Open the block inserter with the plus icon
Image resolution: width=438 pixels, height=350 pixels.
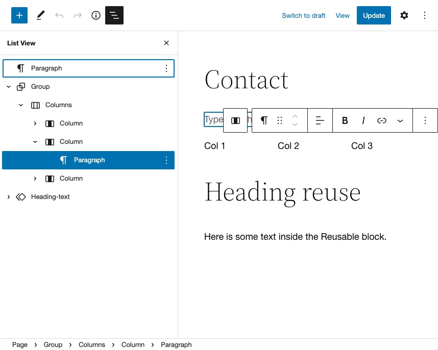pos(19,15)
